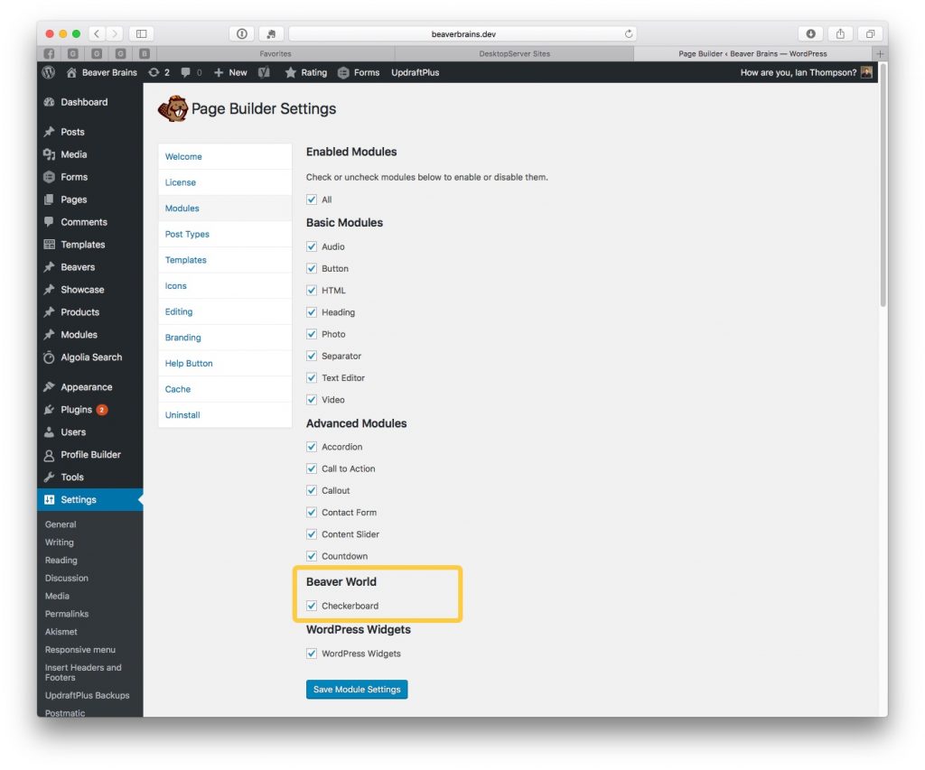Switch to the License settings tab

pos(225,182)
